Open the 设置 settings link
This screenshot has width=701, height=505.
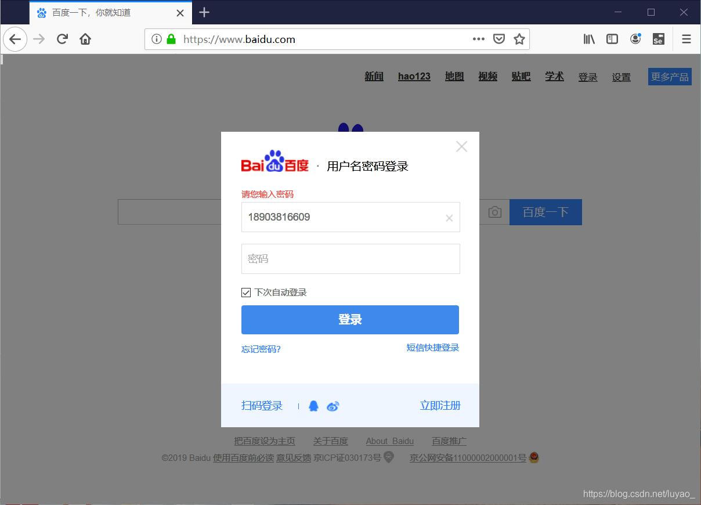coord(621,77)
